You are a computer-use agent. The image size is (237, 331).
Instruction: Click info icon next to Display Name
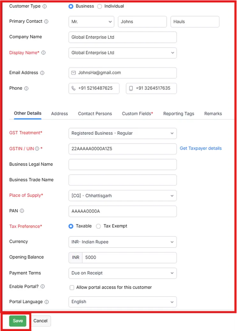44,53
